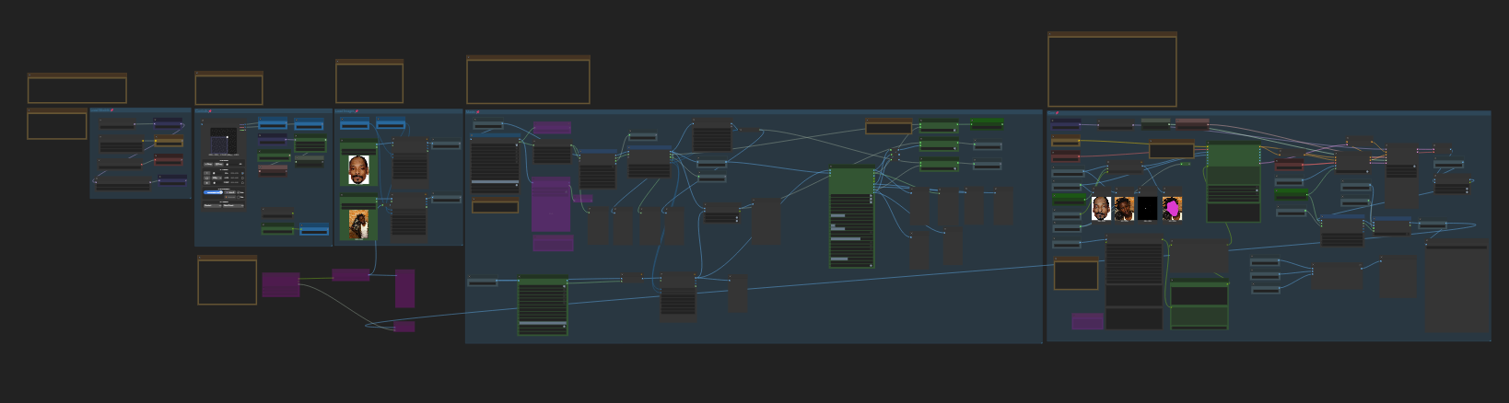
Task: Select the green node at the middle group's bottom left
Action: click(x=543, y=305)
